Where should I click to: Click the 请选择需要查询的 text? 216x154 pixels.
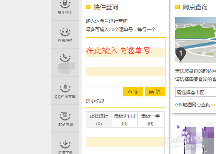(x=194, y=79)
